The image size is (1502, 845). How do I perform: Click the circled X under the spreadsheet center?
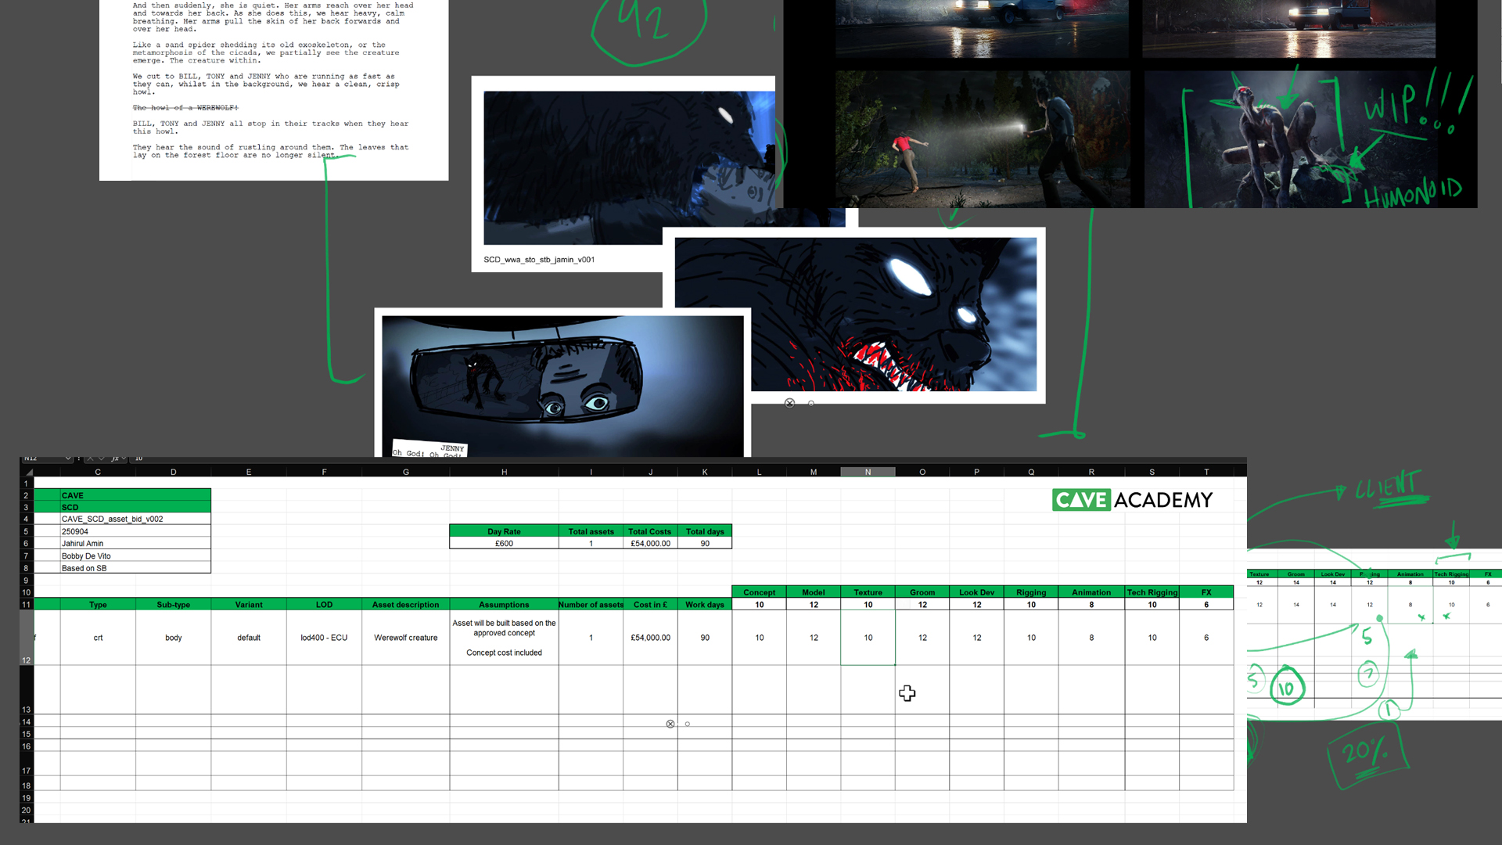[670, 724]
